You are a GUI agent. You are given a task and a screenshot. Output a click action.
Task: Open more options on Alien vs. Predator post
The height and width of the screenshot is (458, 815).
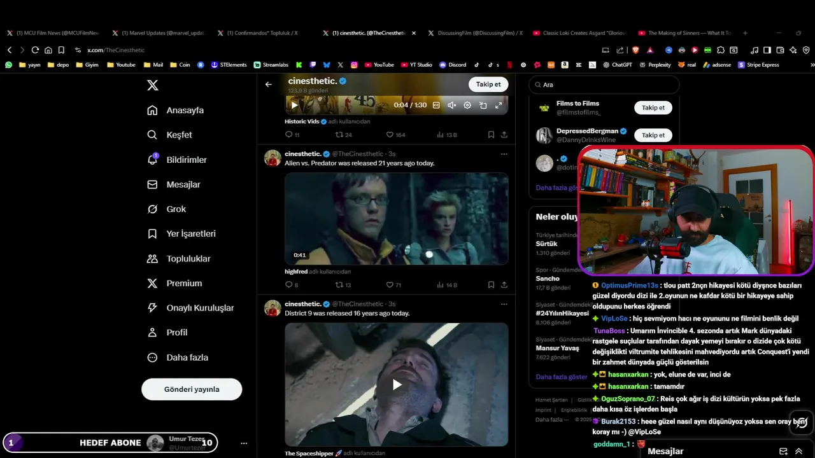click(x=504, y=154)
